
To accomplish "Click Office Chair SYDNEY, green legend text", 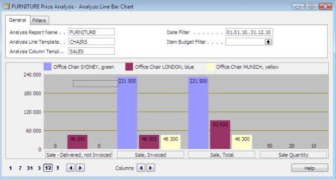I will (x=84, y=67).
